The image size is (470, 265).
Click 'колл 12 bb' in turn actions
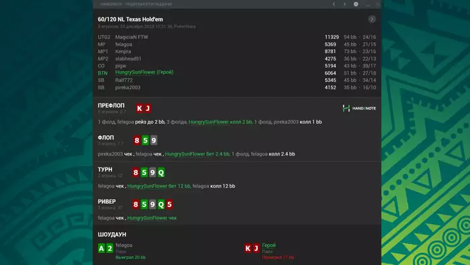(x=223, y=186)
